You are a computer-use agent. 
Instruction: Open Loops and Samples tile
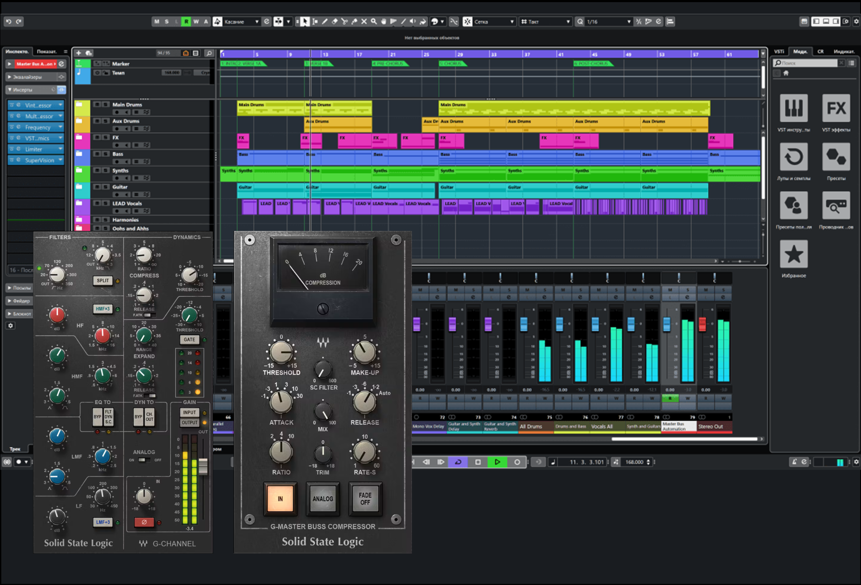pos(793,157)
